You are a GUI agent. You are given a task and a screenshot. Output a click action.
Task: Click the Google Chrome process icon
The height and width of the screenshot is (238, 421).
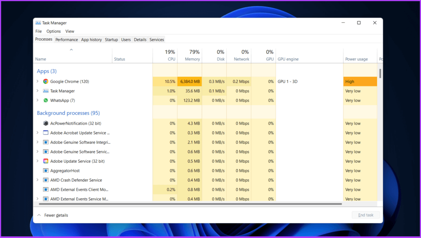pyautogui.click(x=46, y=81)
